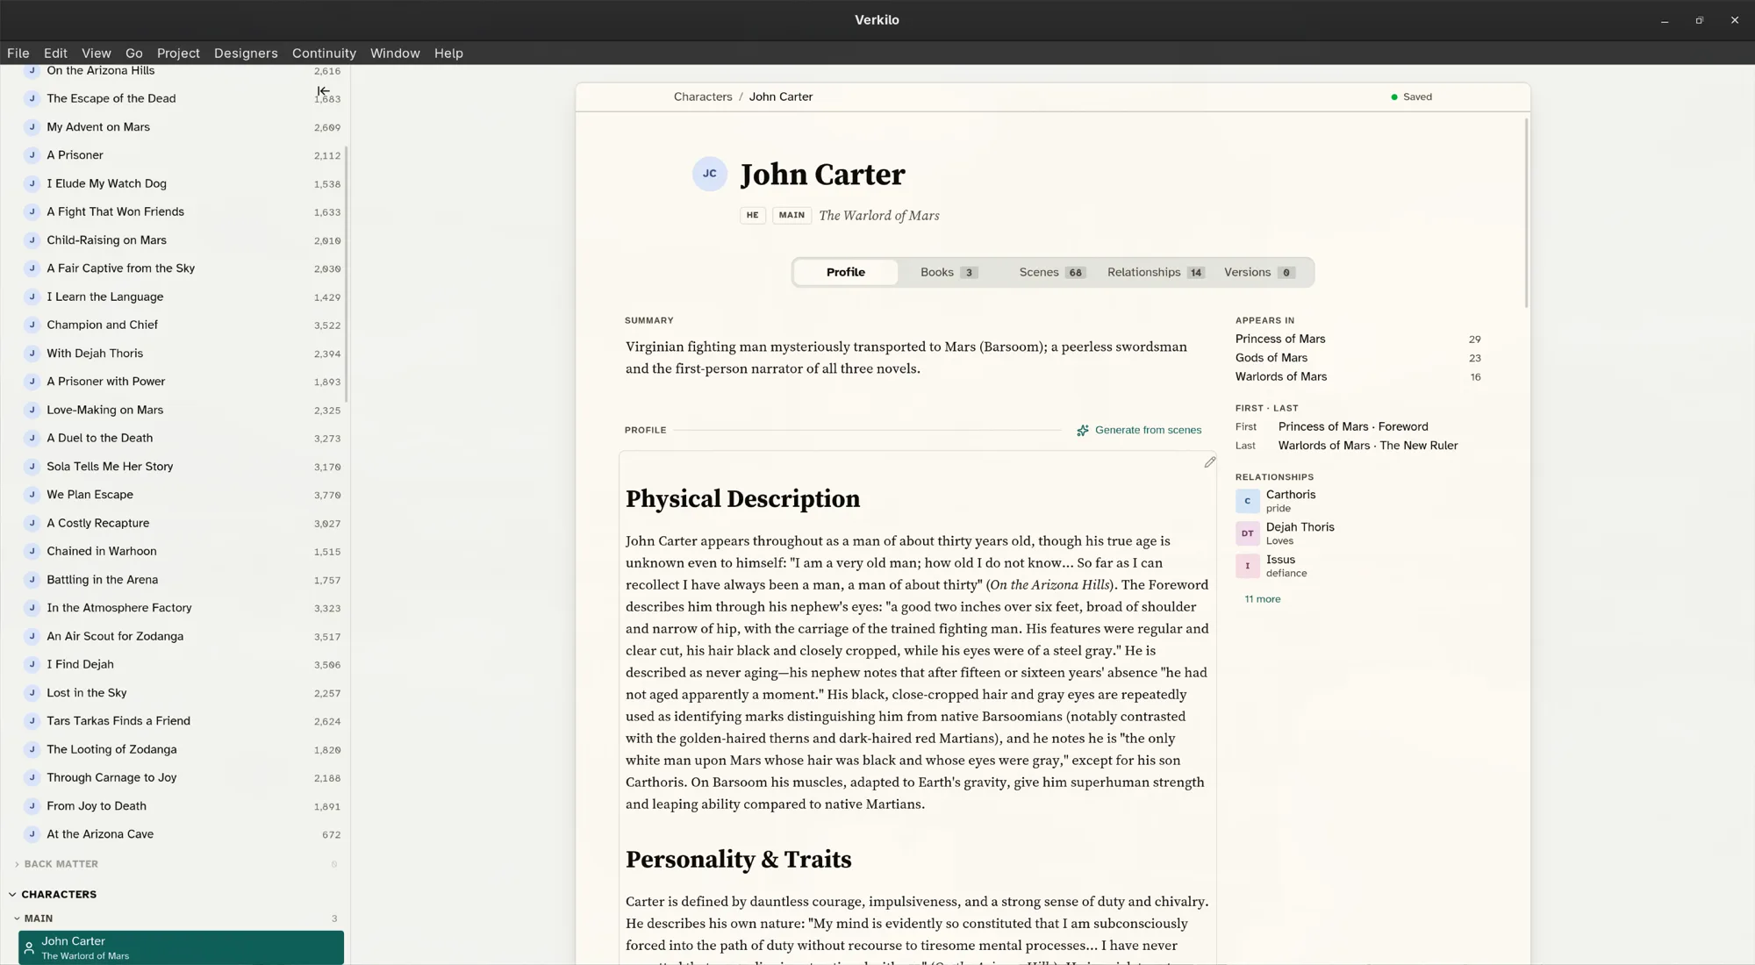
Task: Click the main content scrollbar
Action: (x=1527, y=213)
